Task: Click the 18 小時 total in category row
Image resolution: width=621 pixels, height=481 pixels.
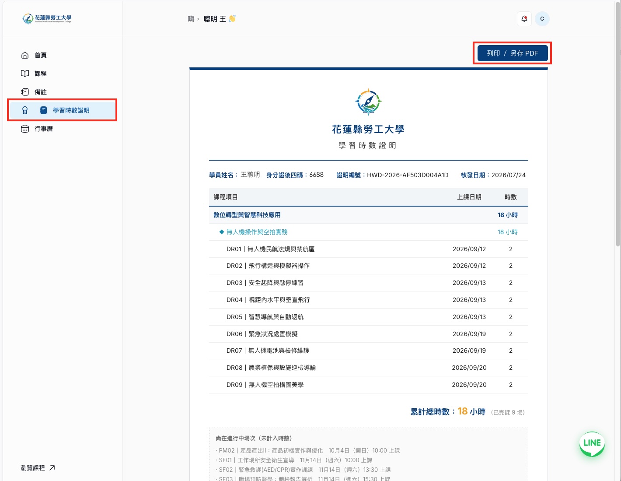Action: [x=508, y=215]
